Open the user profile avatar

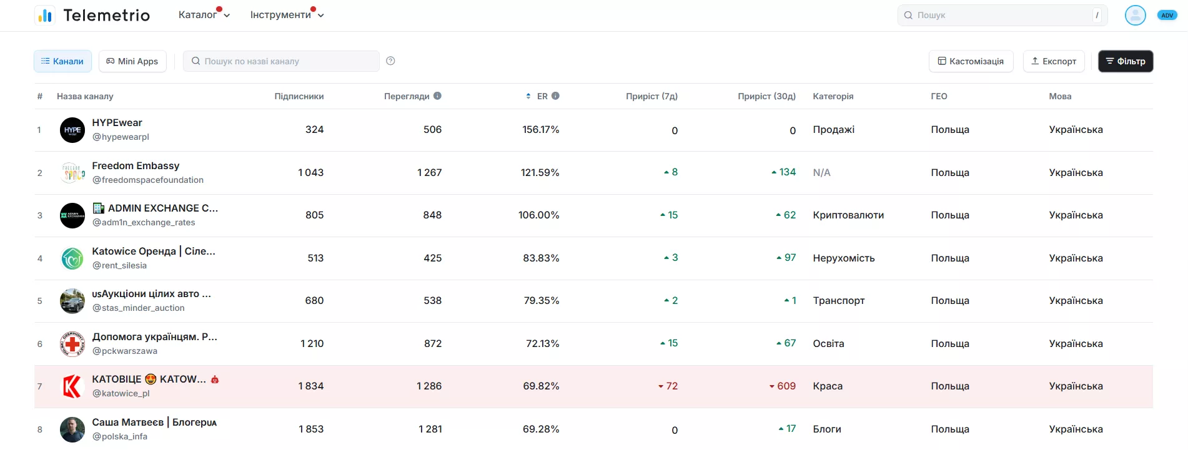click(1135, 15)
